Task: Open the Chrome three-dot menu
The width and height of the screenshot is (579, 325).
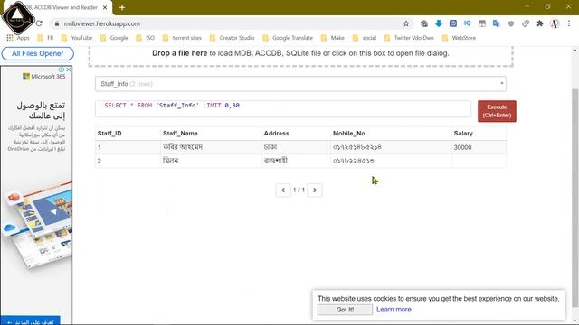Action: [569, 23]
